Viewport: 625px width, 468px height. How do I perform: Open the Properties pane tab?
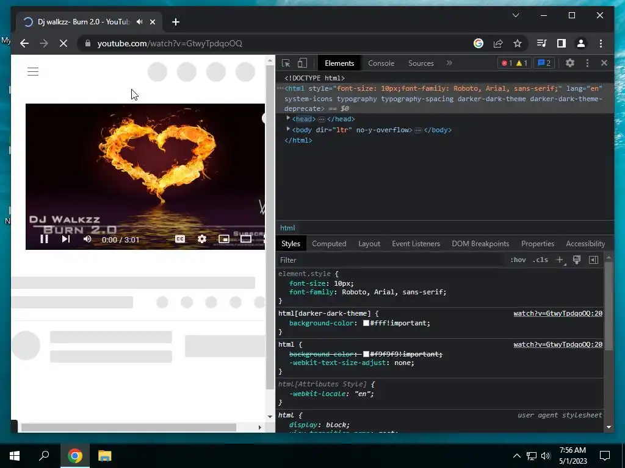538,244
